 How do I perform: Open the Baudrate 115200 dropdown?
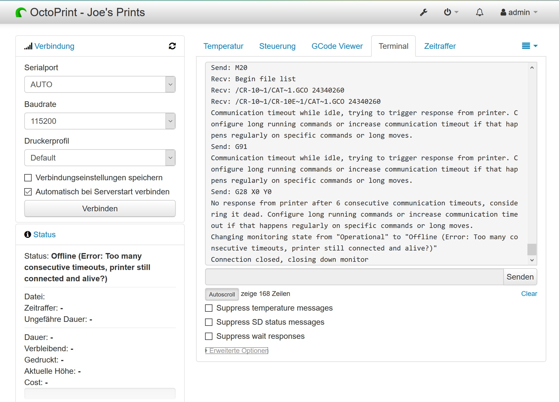(100, 121)
